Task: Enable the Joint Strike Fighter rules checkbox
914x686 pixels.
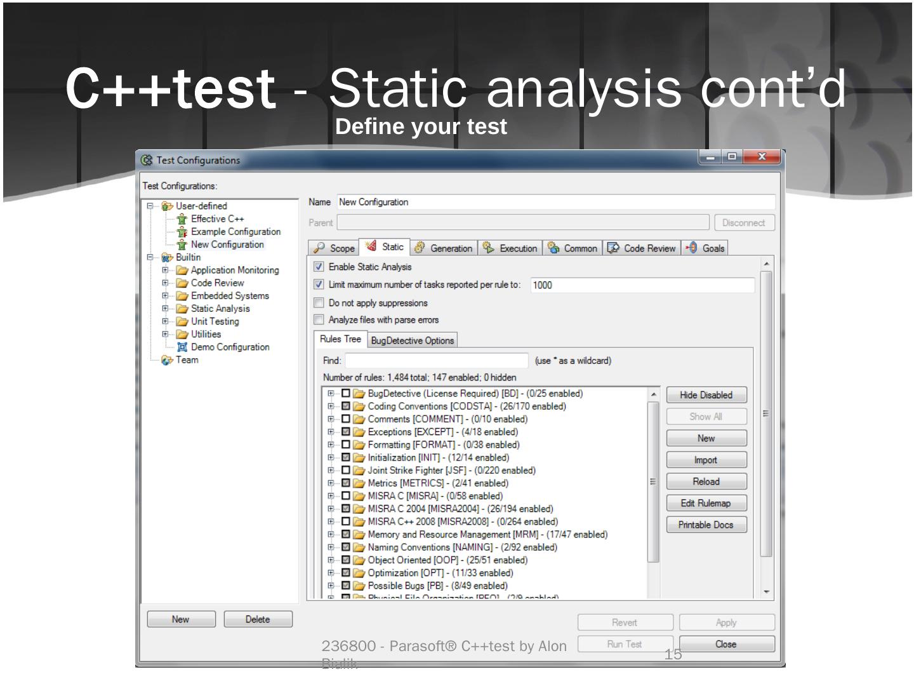Action: point(346,471)
